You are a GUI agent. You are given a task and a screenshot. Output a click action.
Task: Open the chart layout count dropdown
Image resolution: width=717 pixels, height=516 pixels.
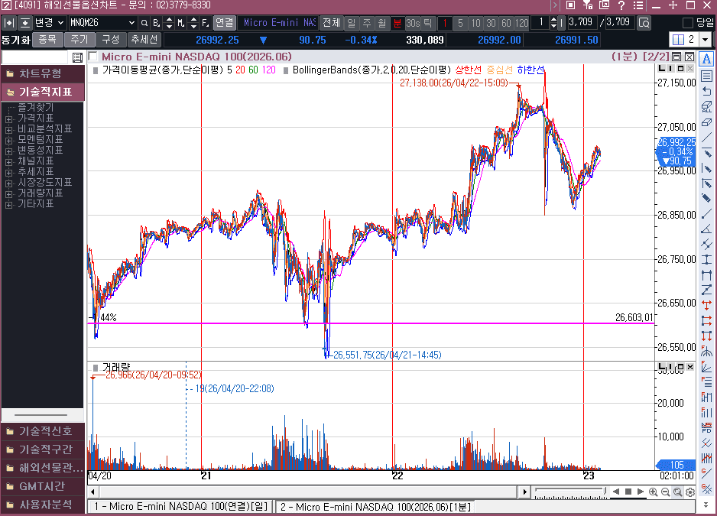(705, 40)
